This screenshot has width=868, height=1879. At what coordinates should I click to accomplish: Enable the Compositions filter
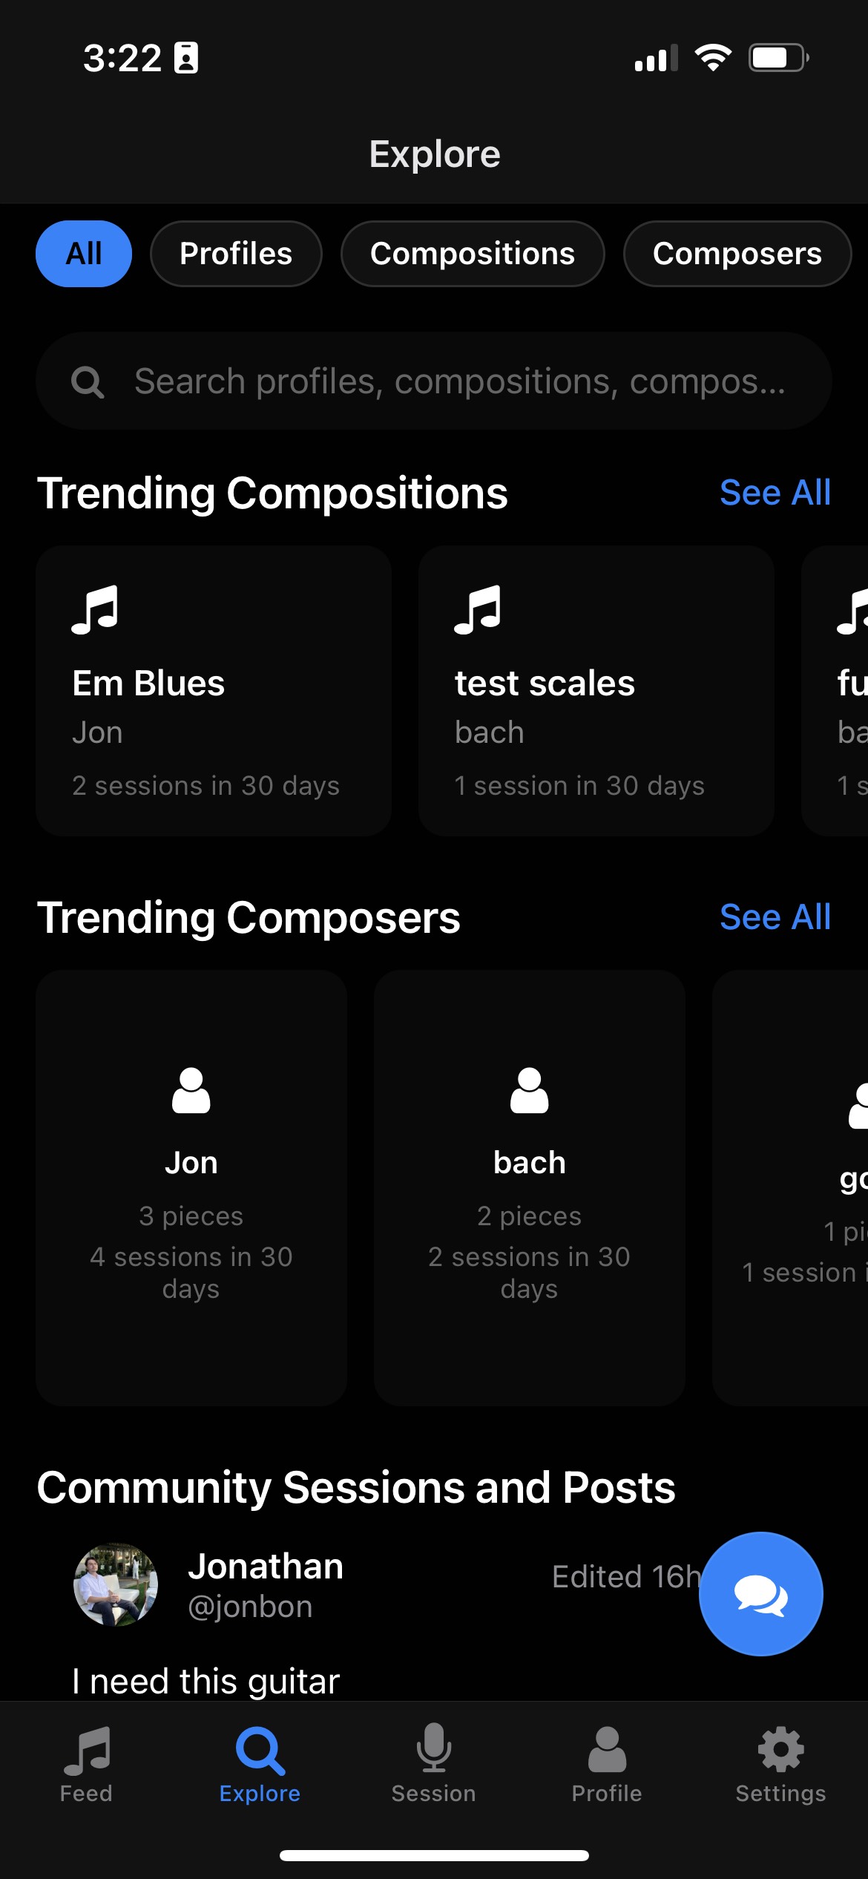coord(473,253)
